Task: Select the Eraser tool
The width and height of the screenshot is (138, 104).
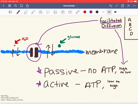Action: [x=26, y=12]
